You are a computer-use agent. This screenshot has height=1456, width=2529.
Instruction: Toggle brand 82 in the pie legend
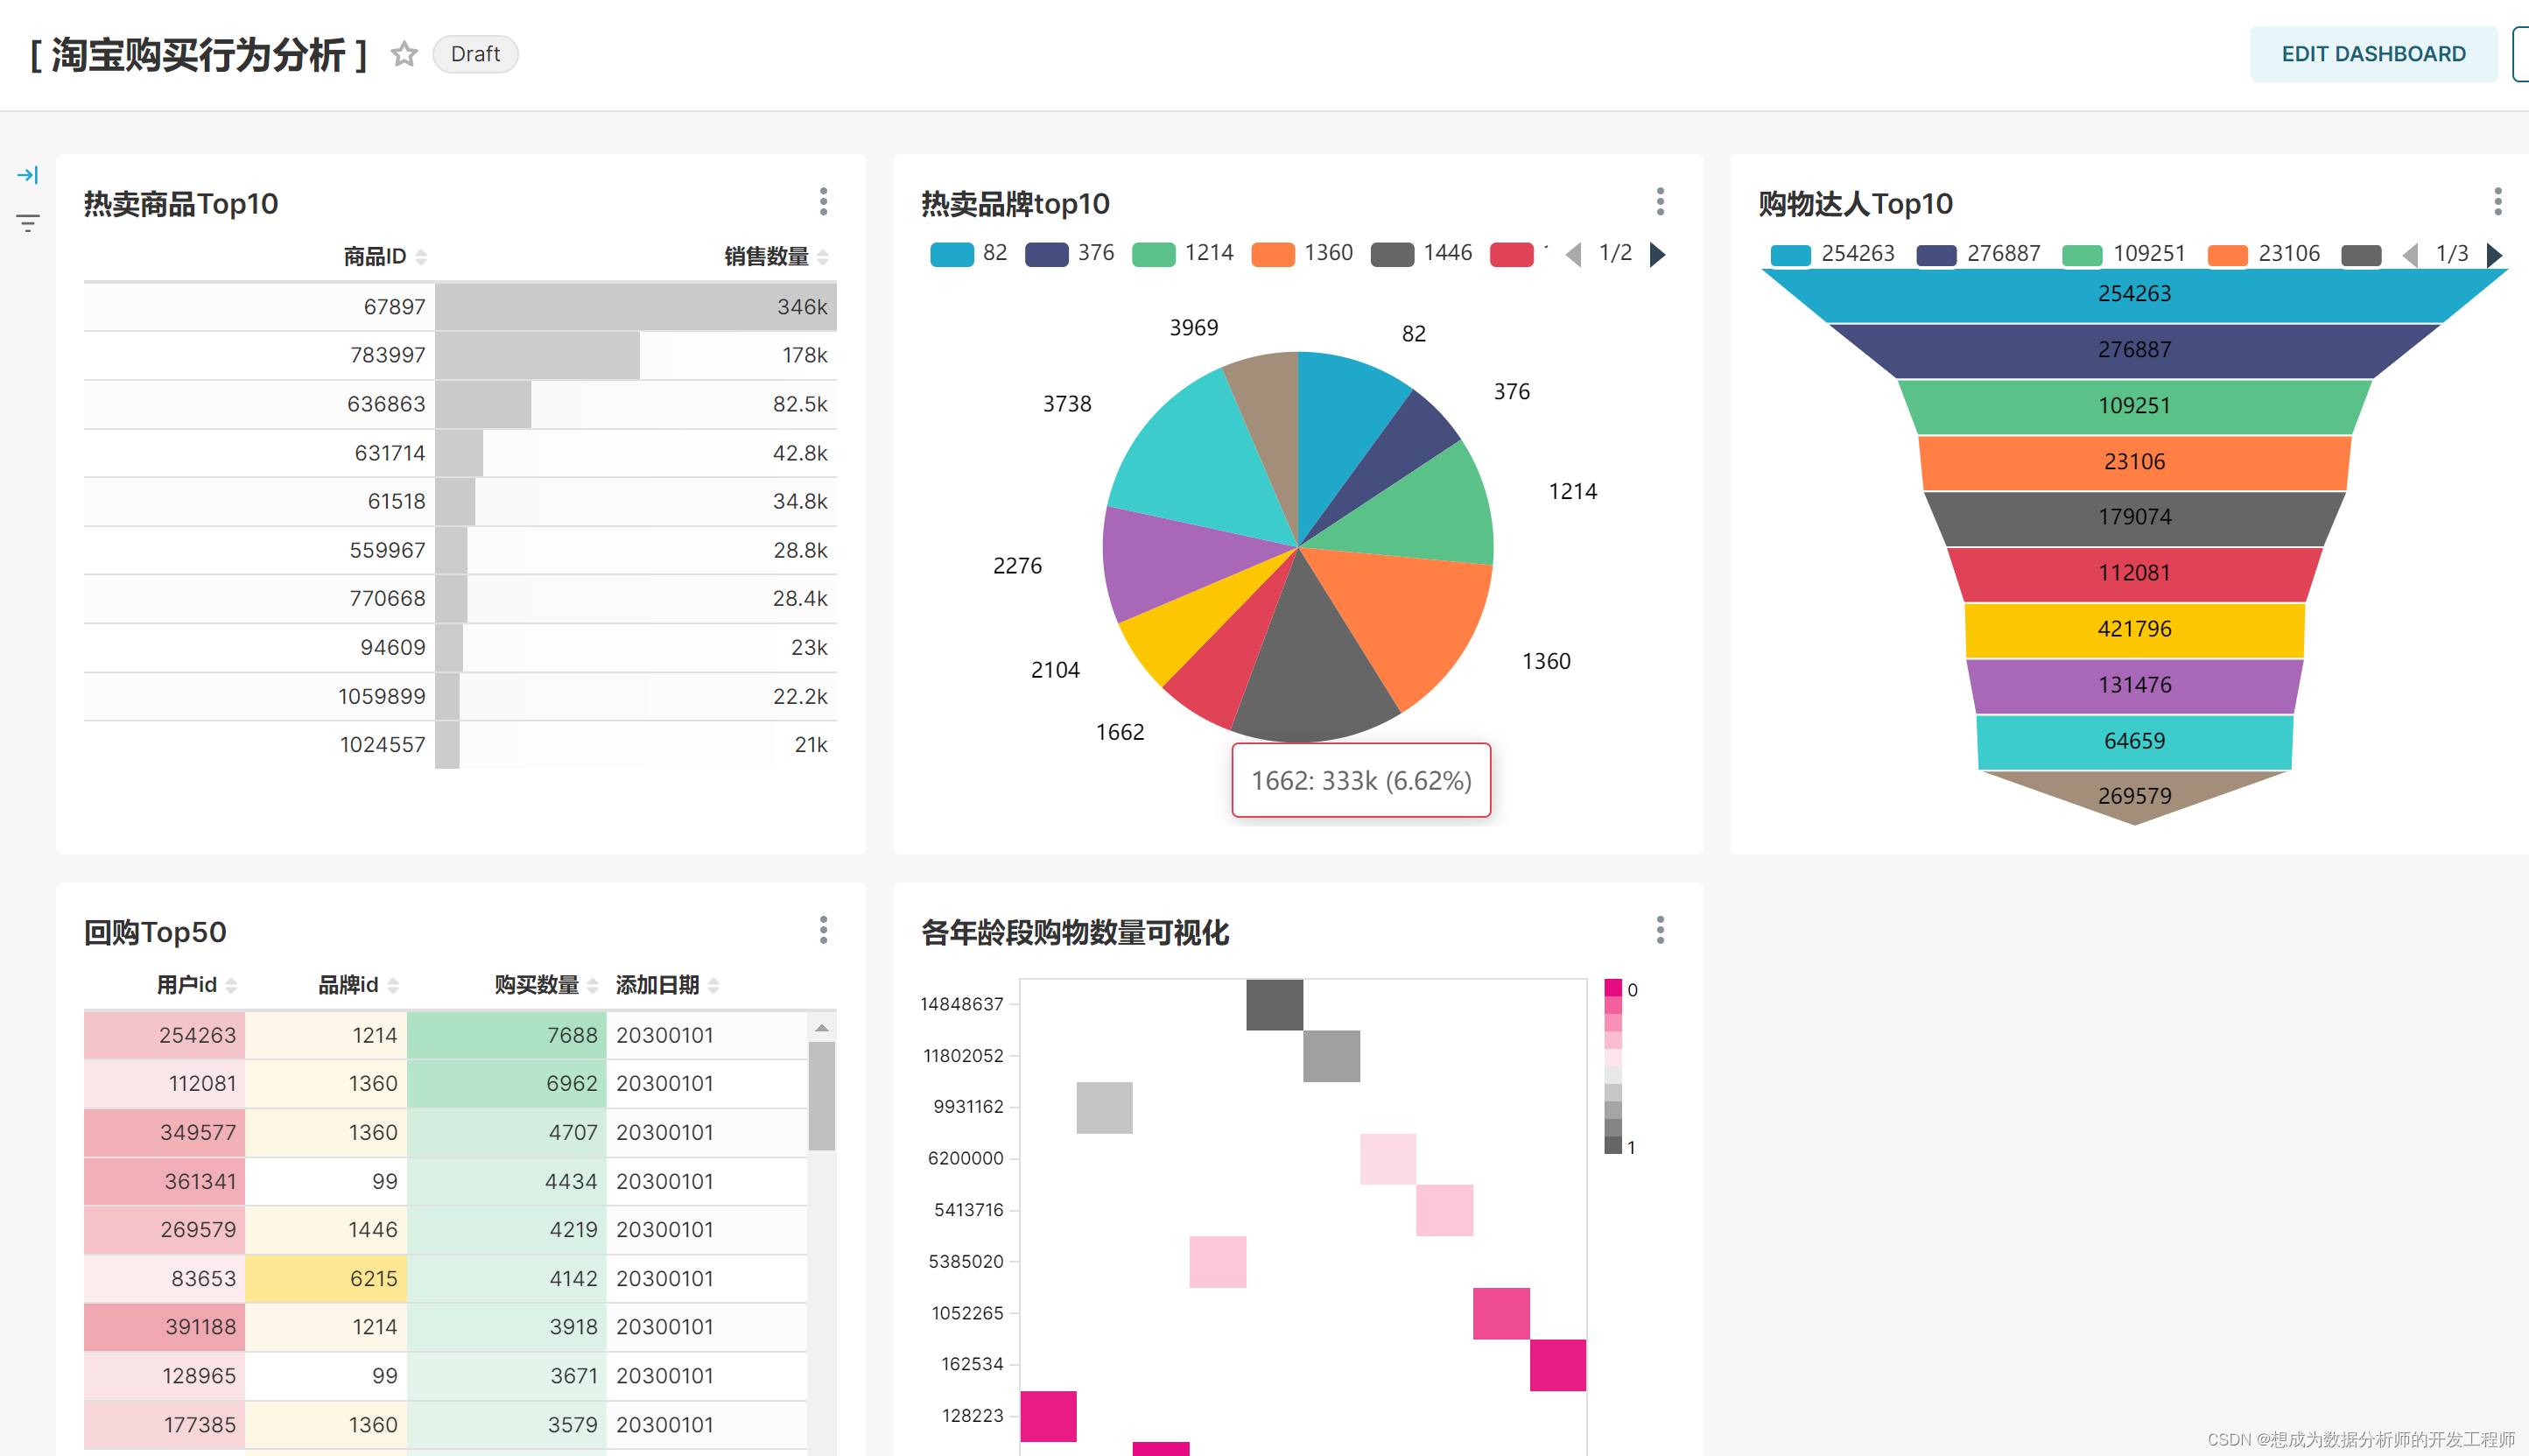tap(968, 254)
